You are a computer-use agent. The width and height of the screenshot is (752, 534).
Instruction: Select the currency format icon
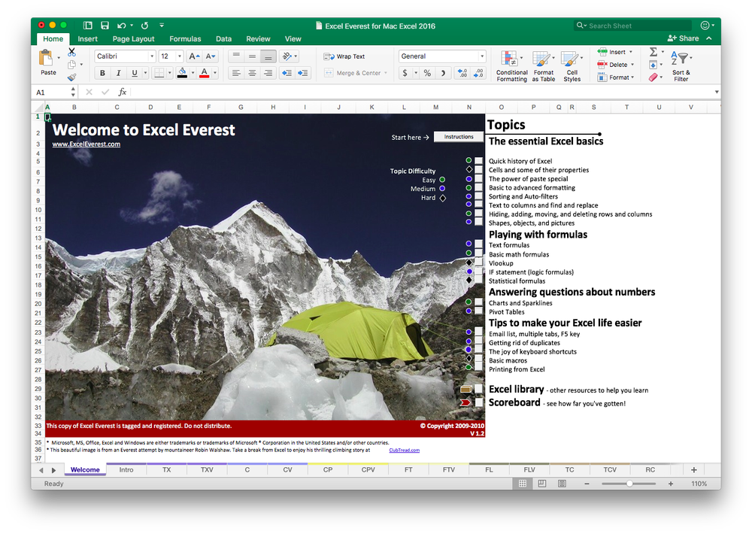click(x=407, y=72)
